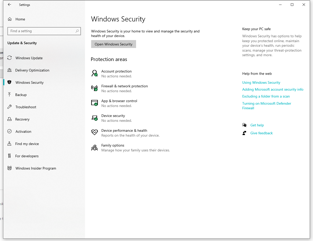313x241 pixels.
Task: Click the Windows Update sync icon
Action: (9, 58)
